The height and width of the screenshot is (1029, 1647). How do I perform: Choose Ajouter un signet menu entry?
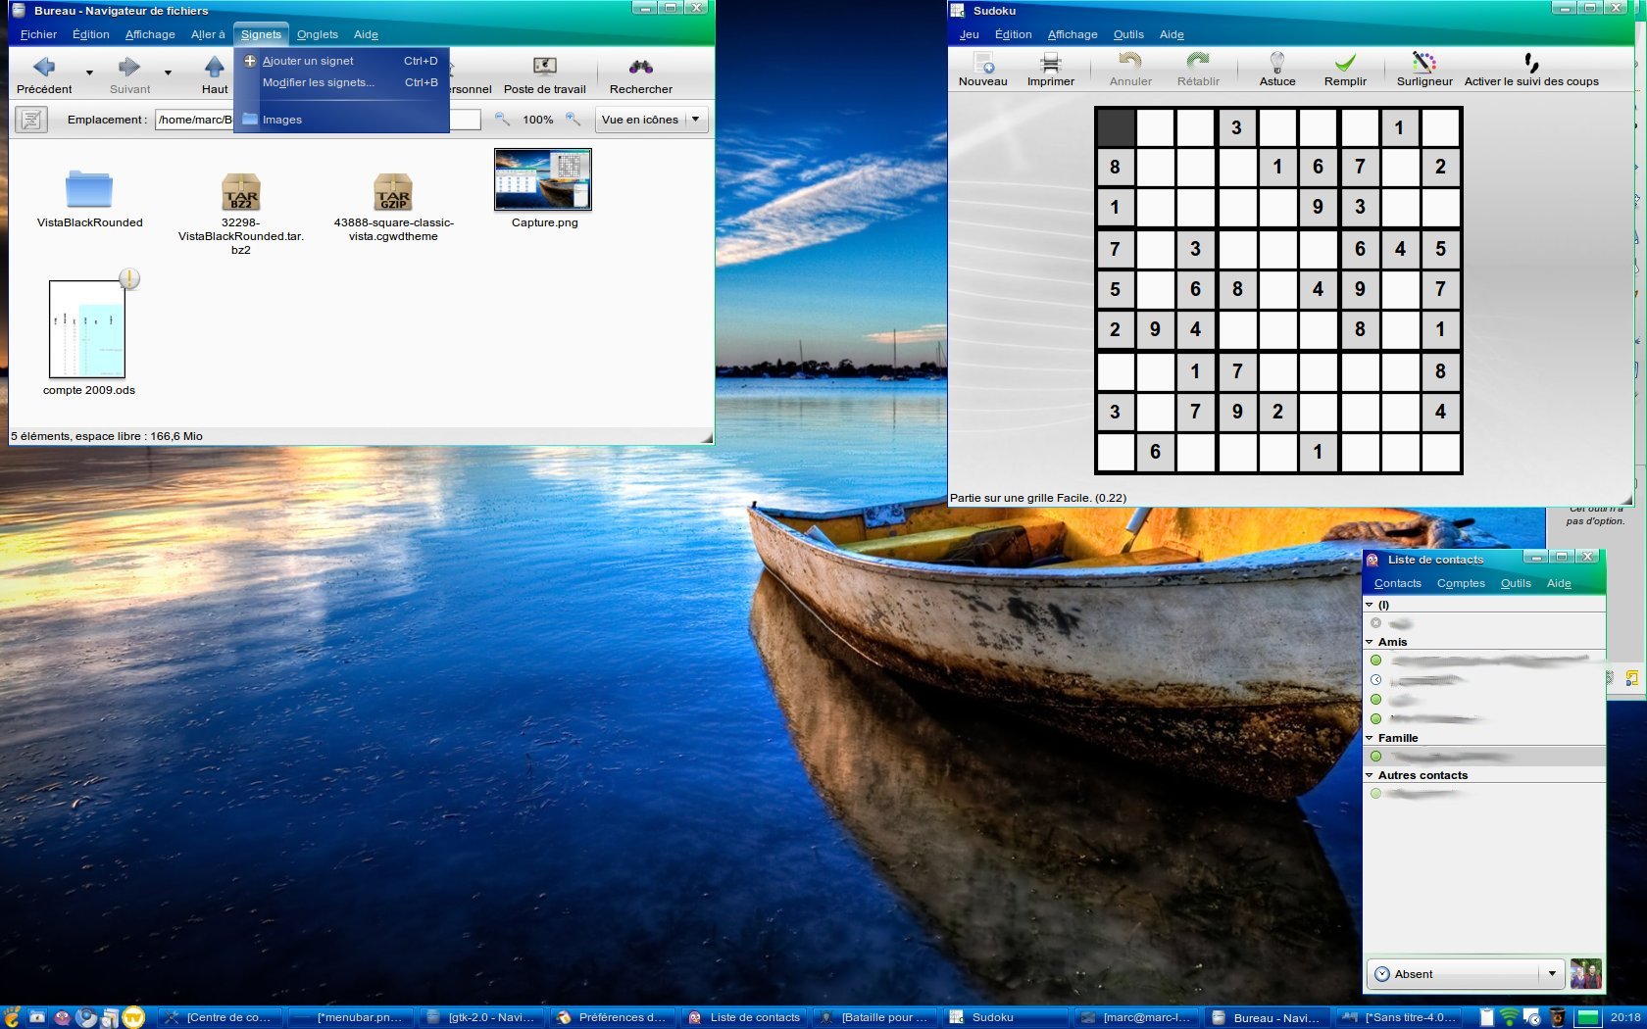click(341, 61)
